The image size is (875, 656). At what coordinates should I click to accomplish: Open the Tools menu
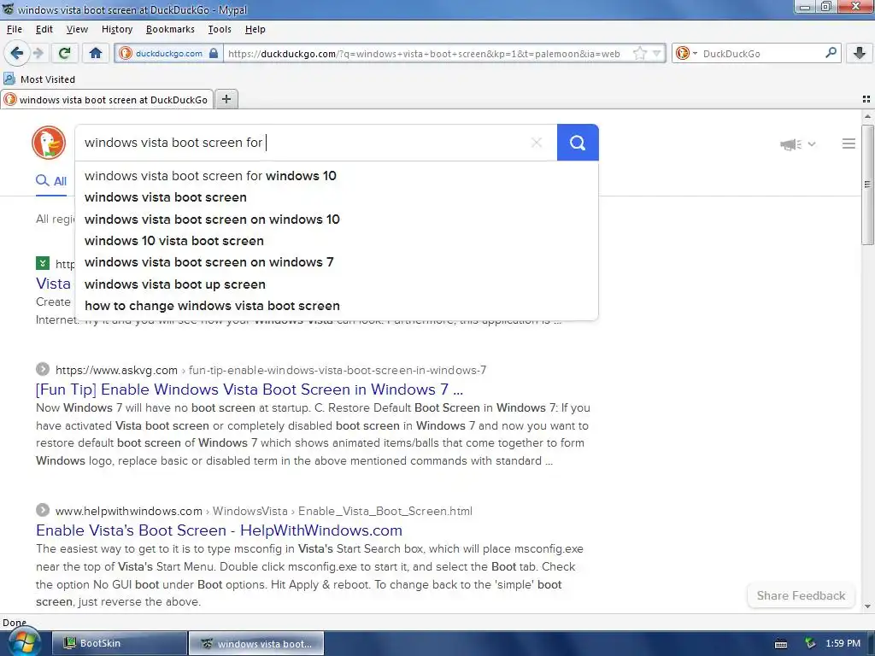pos(220,29)
